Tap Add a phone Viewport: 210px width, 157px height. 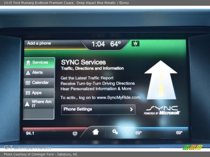pos(39,43)
